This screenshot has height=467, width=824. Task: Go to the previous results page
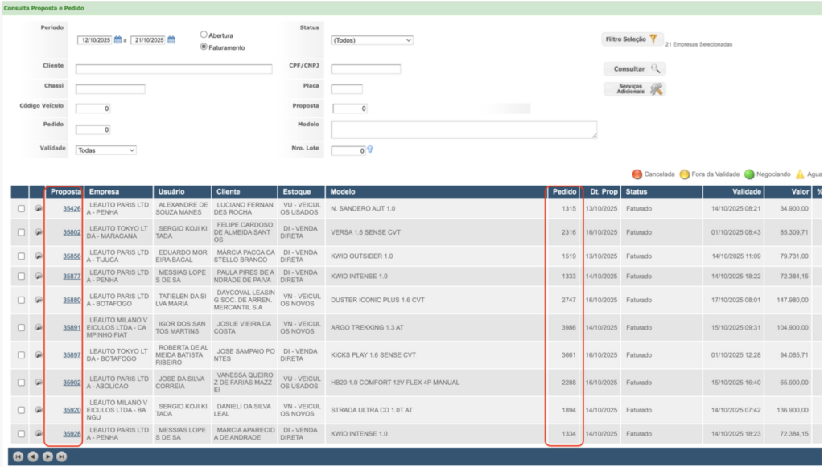coord(32,457)
